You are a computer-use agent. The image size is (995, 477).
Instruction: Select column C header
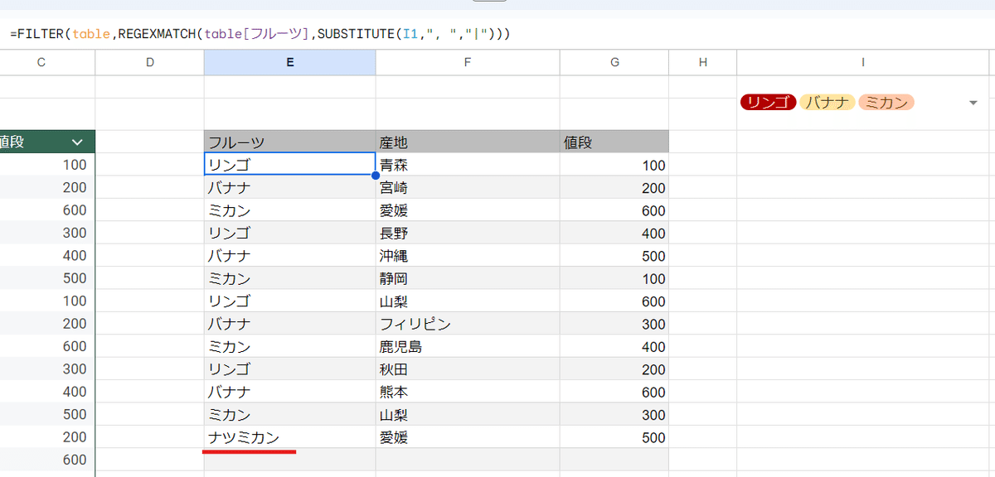coord(41,62)
